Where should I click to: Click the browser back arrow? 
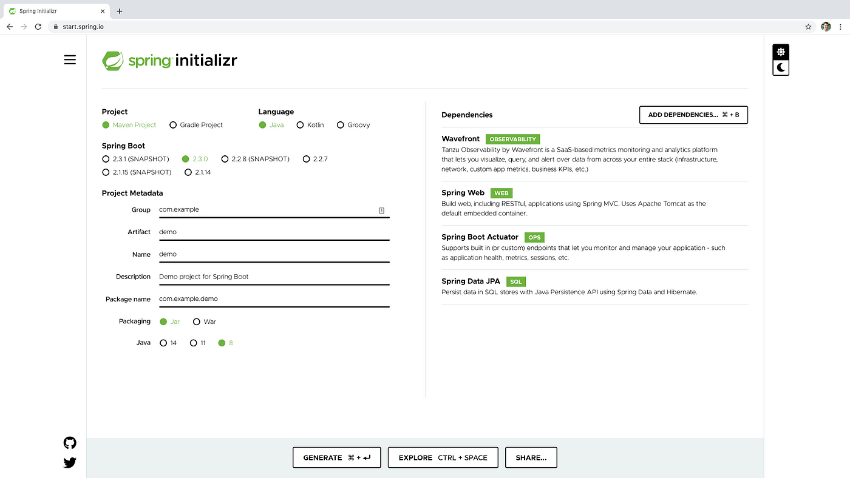click(10, 27)
